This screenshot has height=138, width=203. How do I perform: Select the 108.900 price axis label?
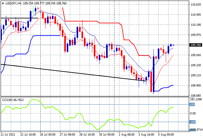pyautogui.click(x=196, y=85)
